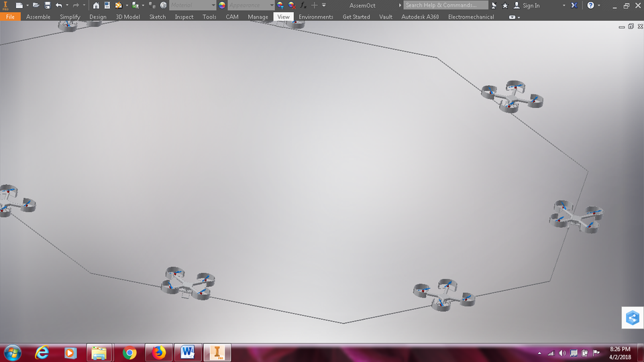Open a file using the folder icon

coord(36,5)
